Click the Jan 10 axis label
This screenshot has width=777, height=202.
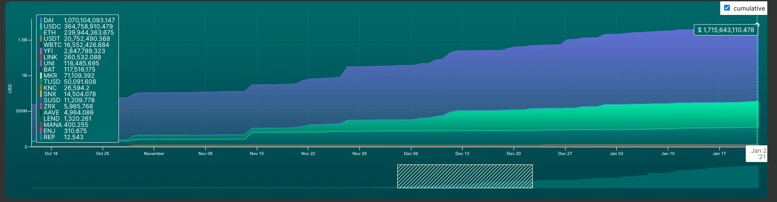[668, 154]
